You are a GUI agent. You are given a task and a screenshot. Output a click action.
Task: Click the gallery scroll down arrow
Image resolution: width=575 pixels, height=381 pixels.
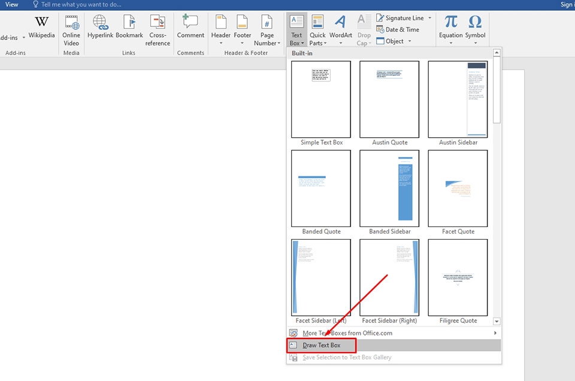497,321
